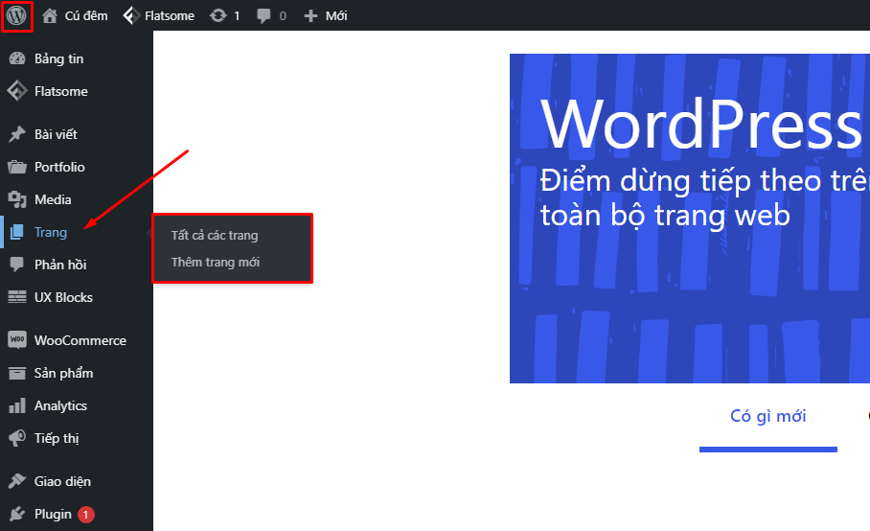Viewport: 870px width, 531px height.
Task: Click the WooCommerce woo icon
Action: click(x=17, y=340)
